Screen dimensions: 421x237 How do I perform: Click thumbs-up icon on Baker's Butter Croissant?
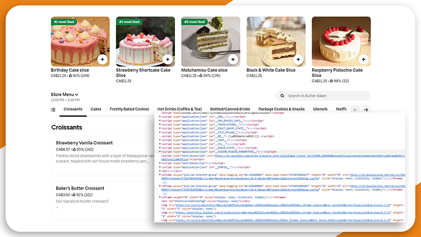(x=74, y=195)
